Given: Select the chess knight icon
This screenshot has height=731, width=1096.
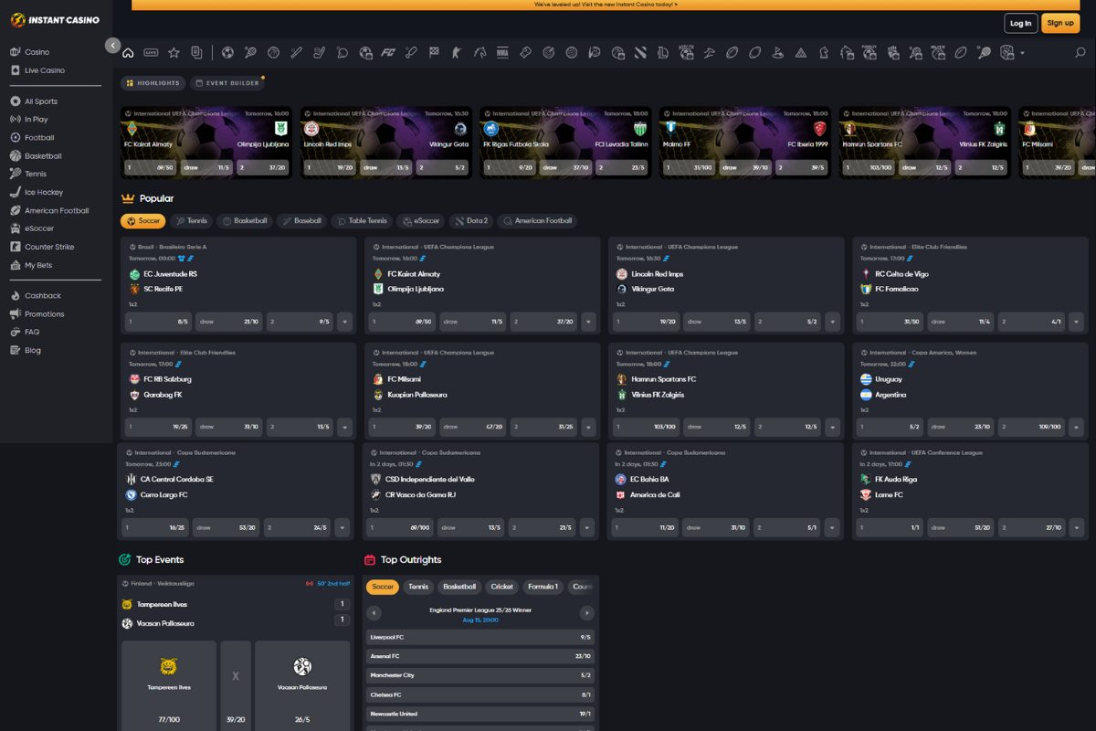Looking at the screenshot, I should [x=824, y=53].
